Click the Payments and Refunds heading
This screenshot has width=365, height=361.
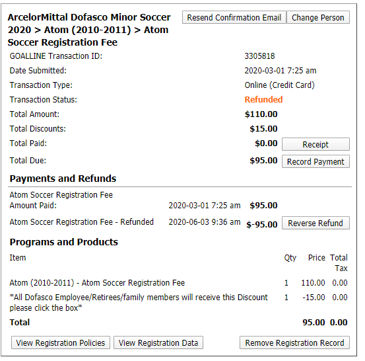[x=63, y=179]
